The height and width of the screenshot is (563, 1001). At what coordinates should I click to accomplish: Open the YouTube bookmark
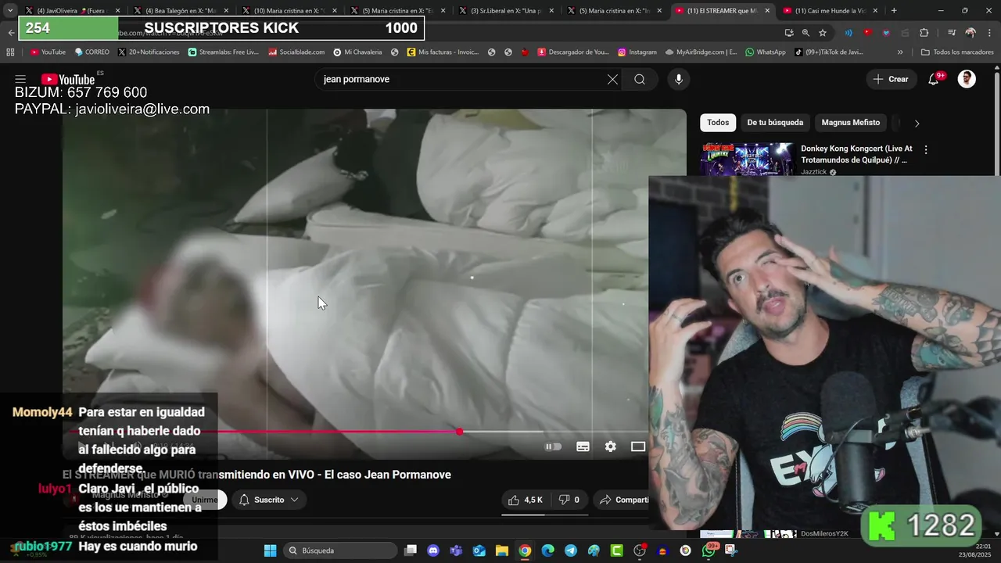coord(48,52)
